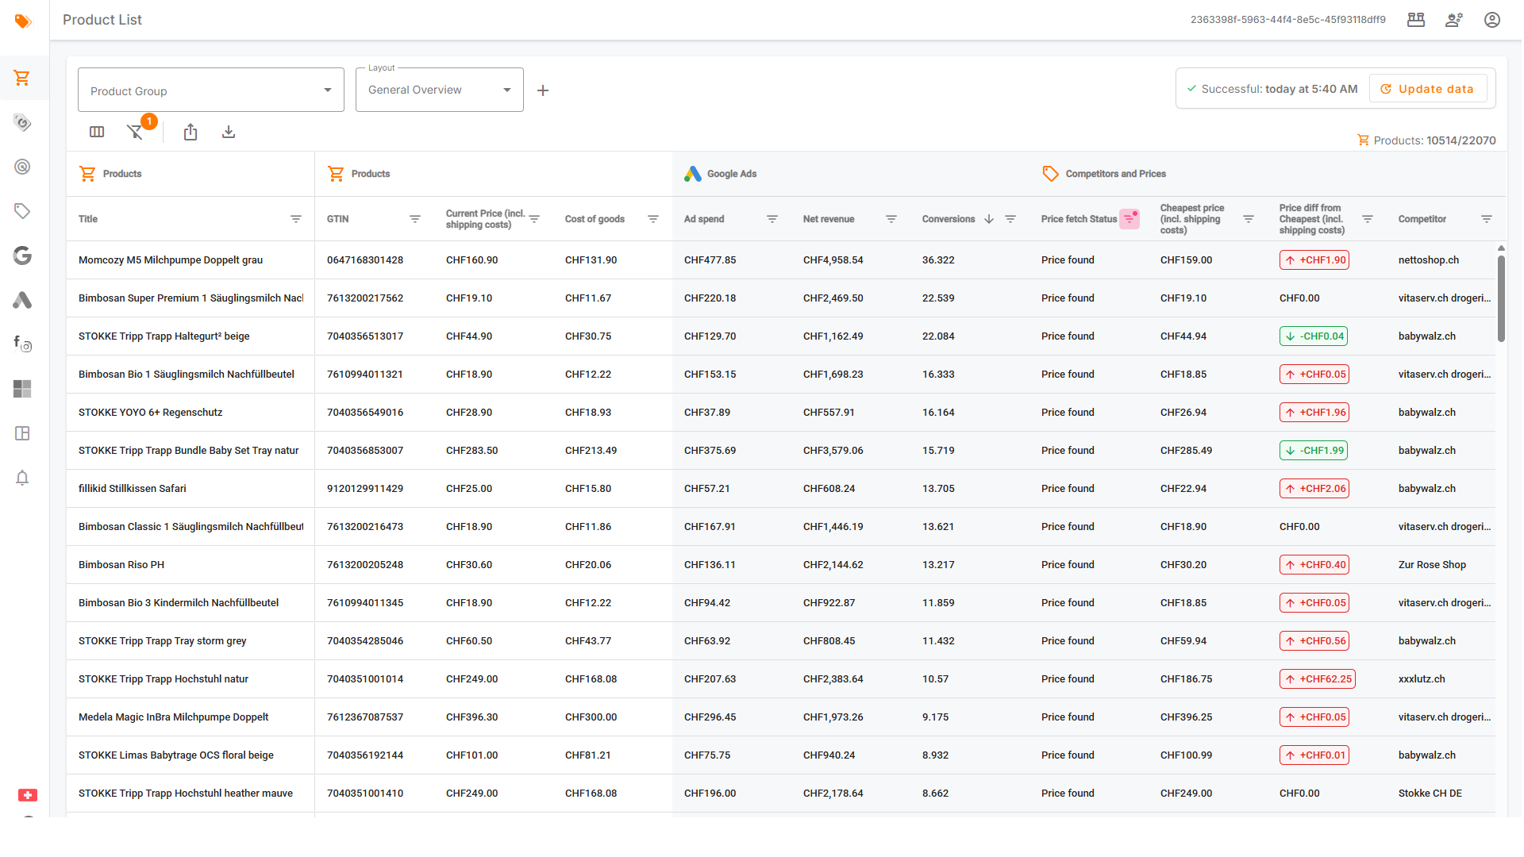Open the target sidebar icon
Viewport: 1524px width, 857px height.
coord(22,167)
